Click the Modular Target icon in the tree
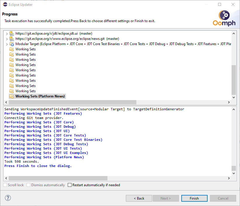240x206 pixels. coord(12,44)
